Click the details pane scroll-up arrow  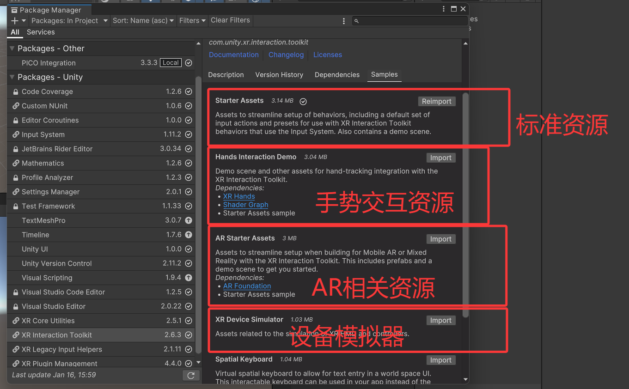coord(466,43)
